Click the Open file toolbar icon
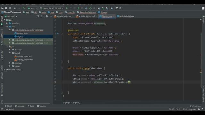Viewport: 205px width, 115px height. click(2, 8)
